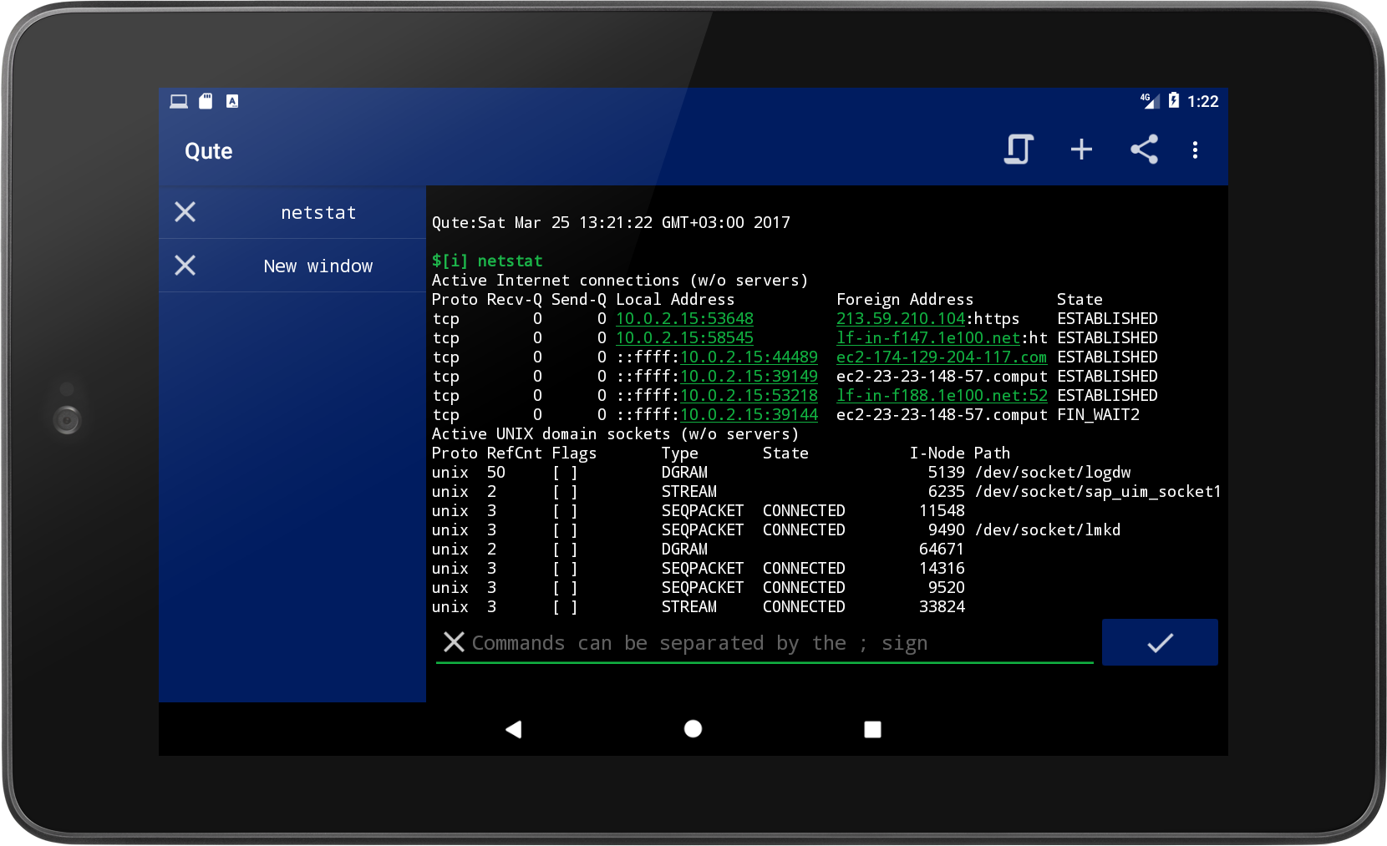This screenshot has width=1387, height=846.
Task: Tap the square recent apps button
Action: click(x=871, y=729)
